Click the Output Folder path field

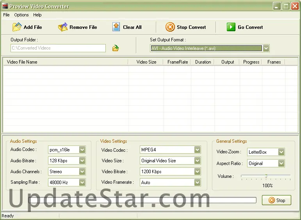58,48
